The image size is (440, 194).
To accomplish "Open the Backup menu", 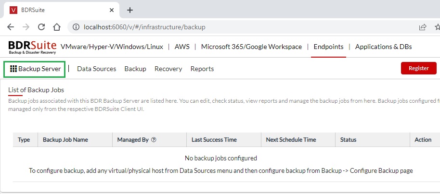I will coord(135,69).
